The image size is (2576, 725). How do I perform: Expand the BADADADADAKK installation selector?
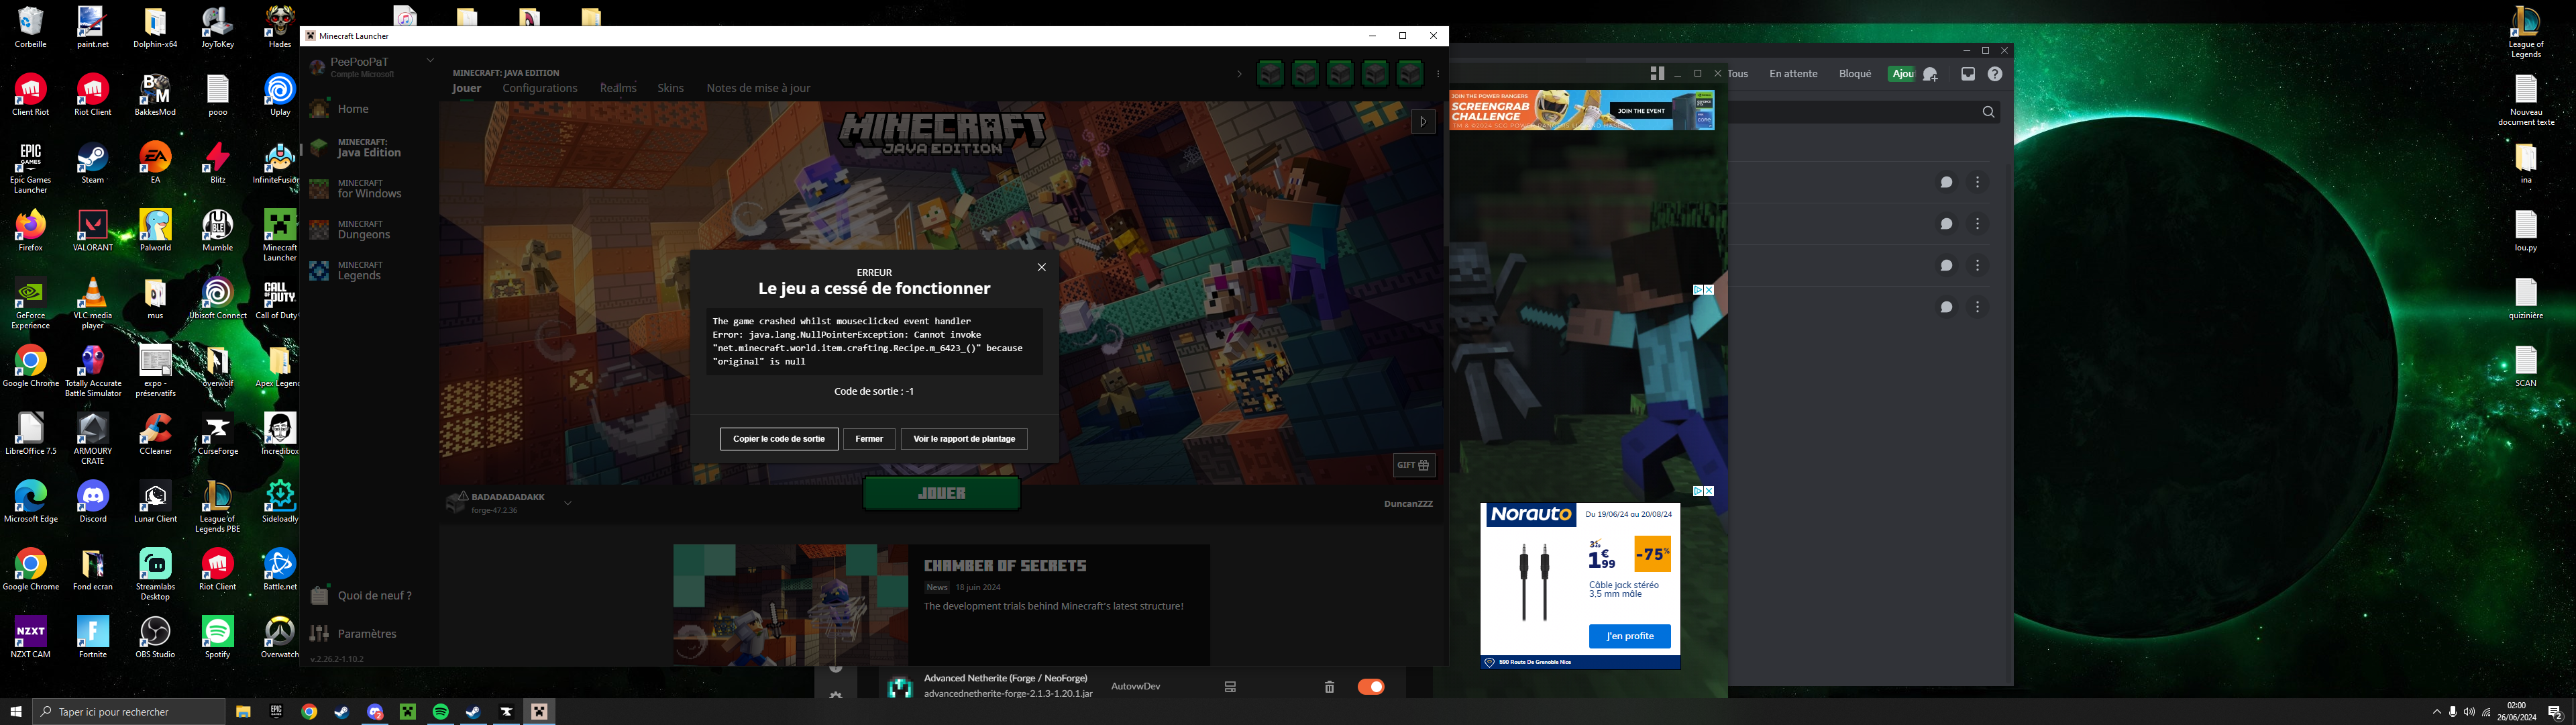click(567, 503)
